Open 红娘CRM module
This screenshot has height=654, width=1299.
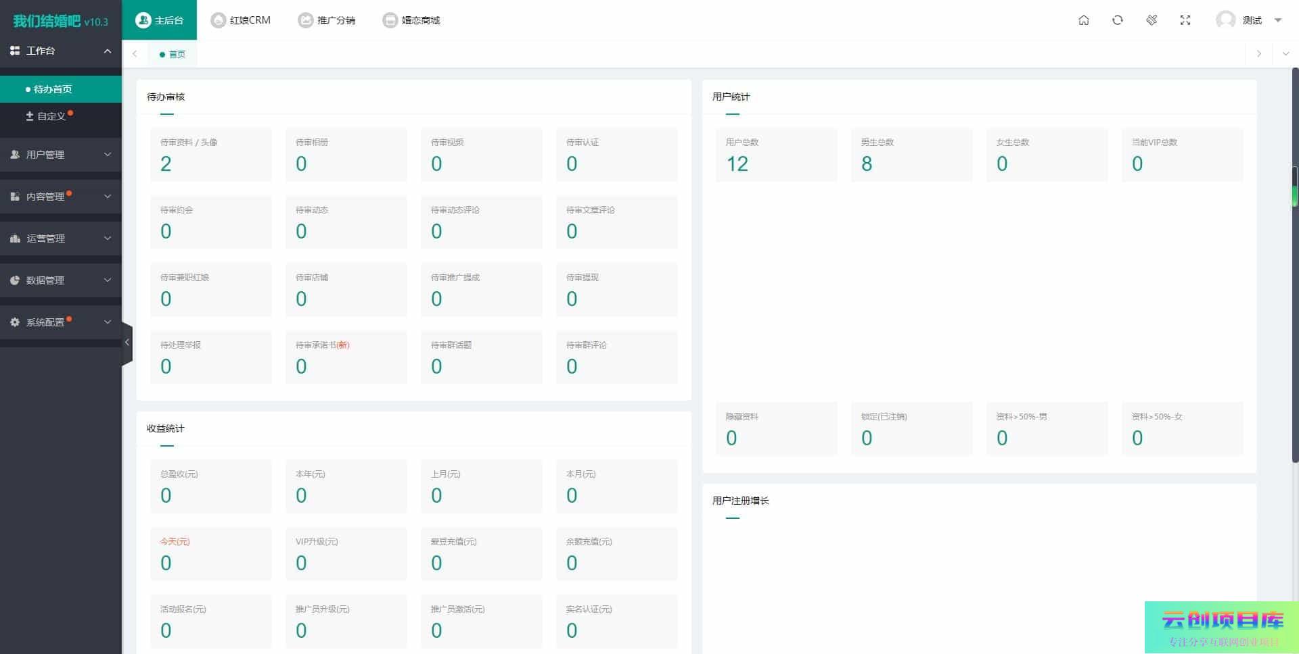tap(241, 20)
